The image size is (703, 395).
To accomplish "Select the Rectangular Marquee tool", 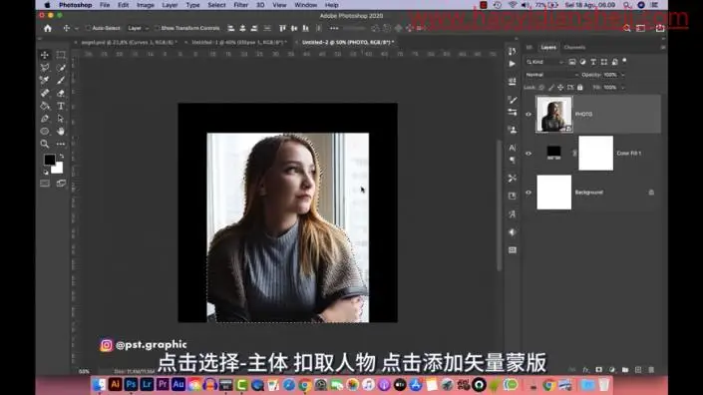I will coord(61,55).
